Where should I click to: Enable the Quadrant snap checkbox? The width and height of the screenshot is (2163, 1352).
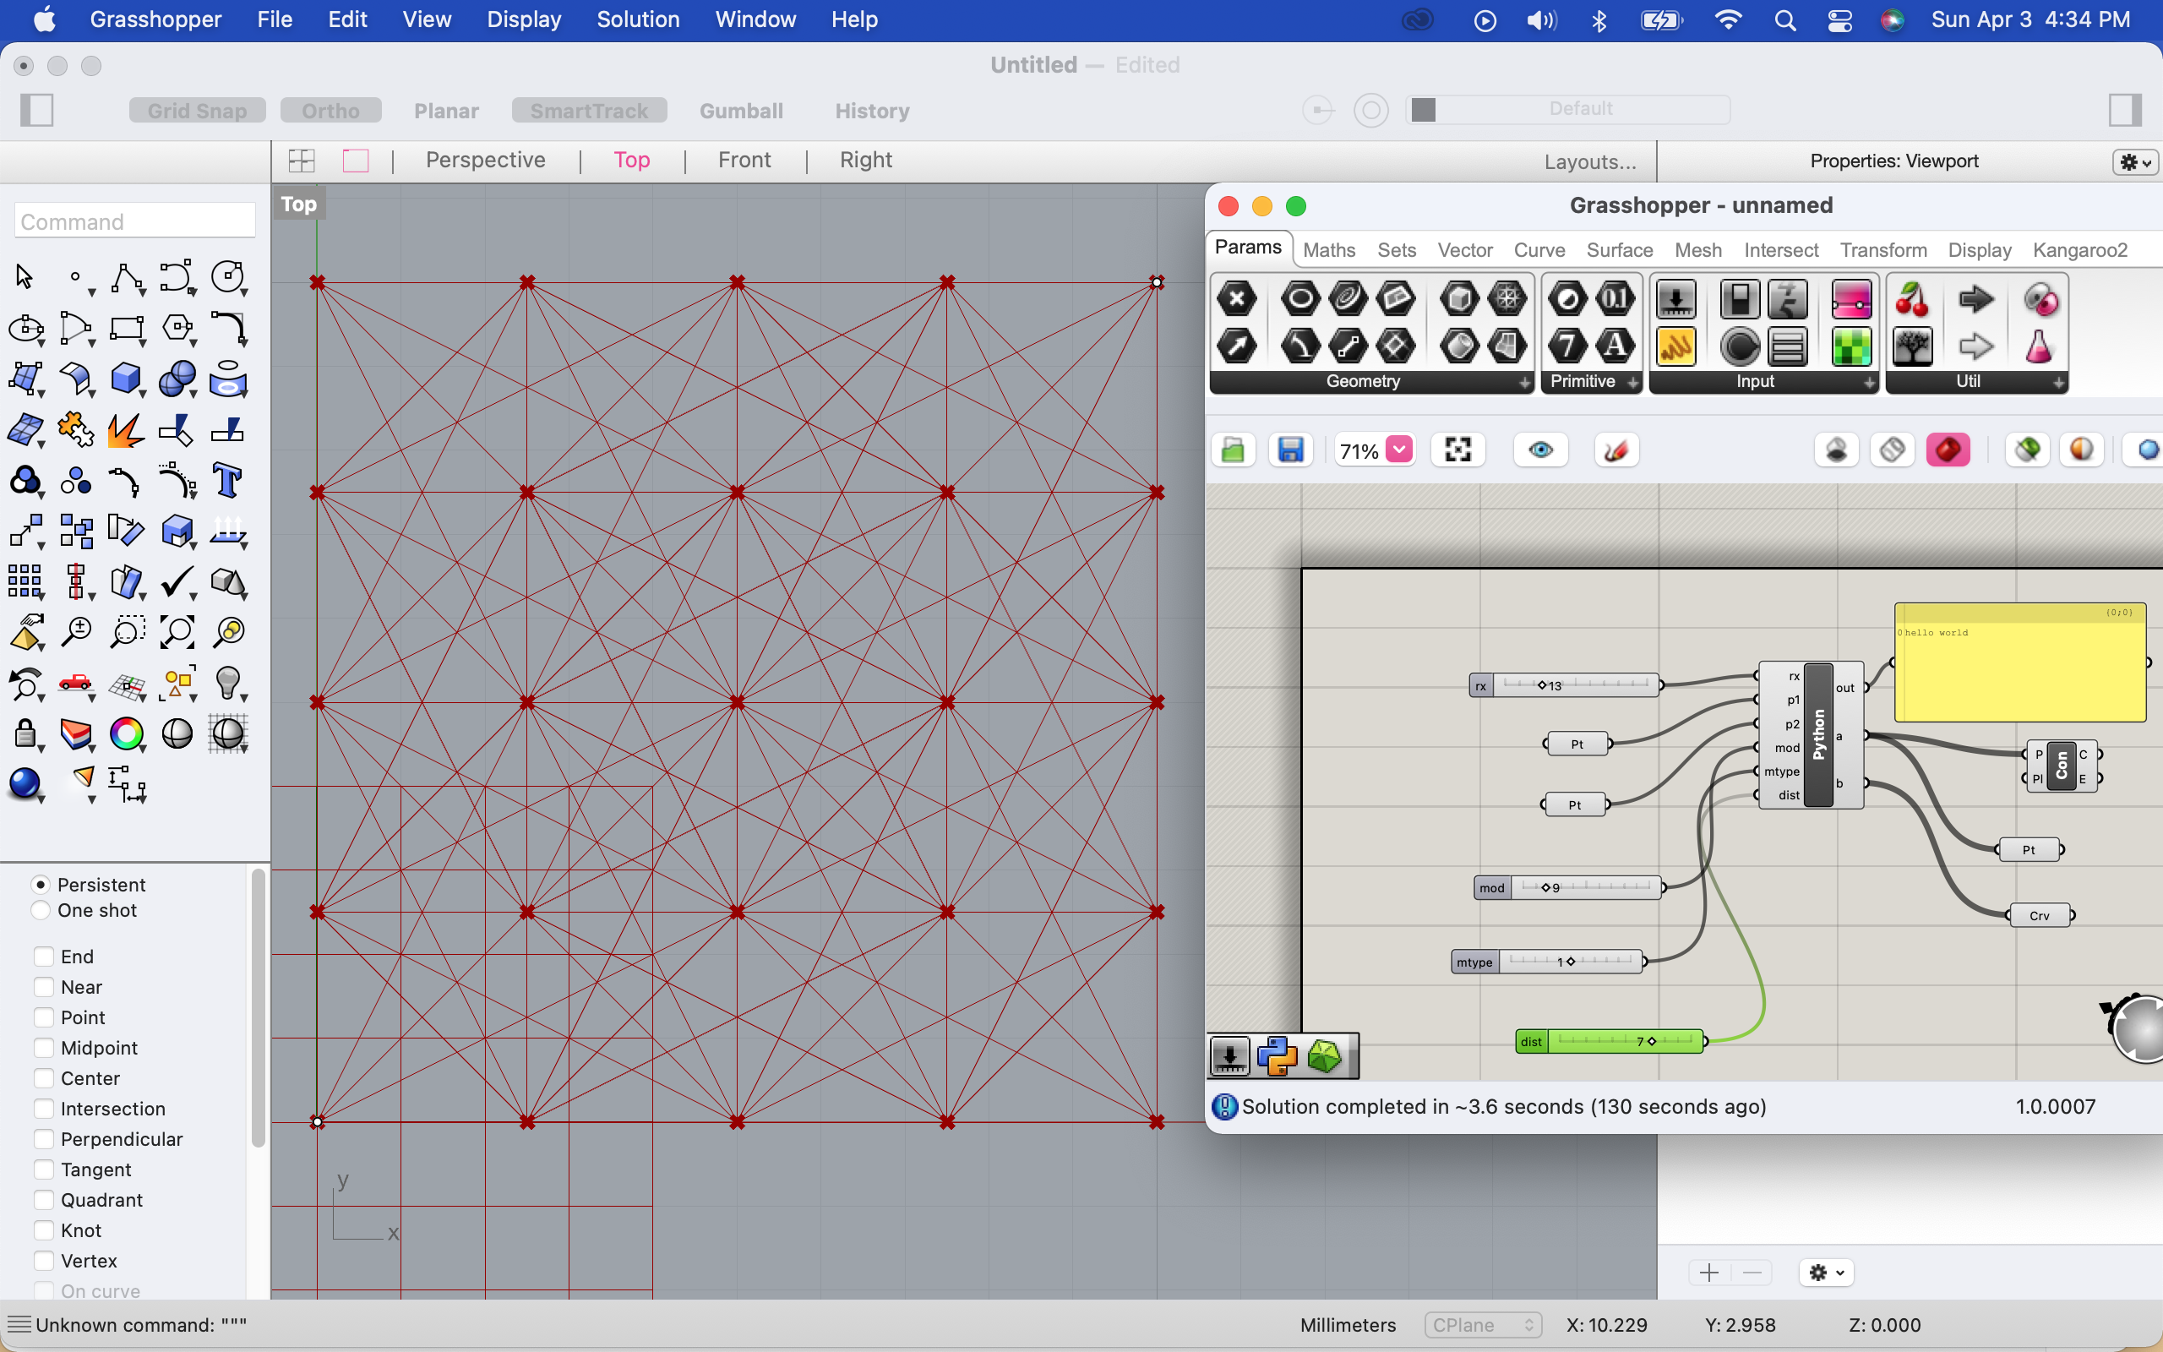(x=44, y=1200)
